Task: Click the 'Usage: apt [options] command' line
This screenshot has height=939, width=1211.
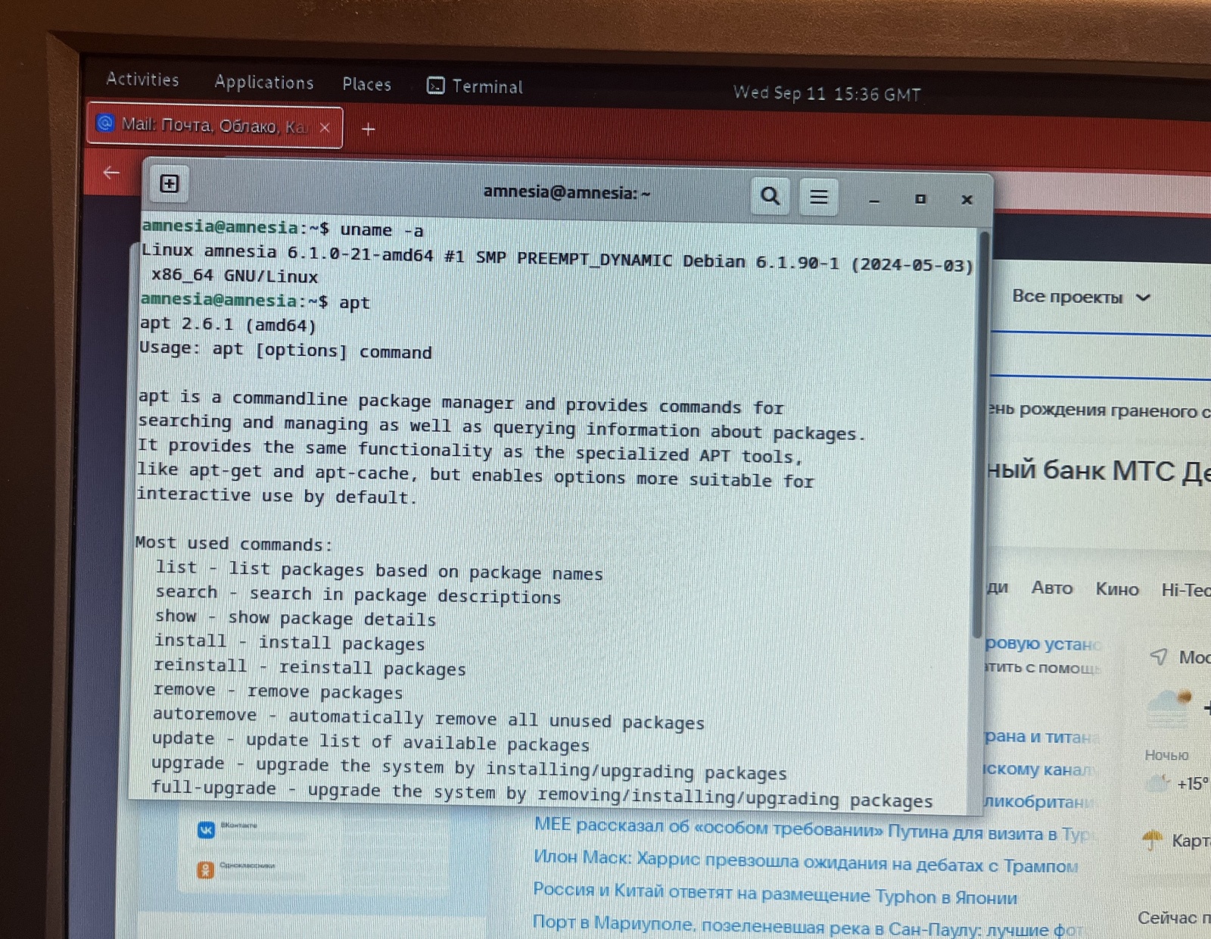Action: point(285,350)
